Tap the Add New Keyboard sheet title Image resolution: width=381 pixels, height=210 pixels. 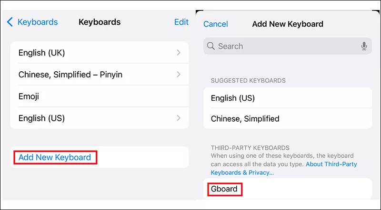click(288, 24)
